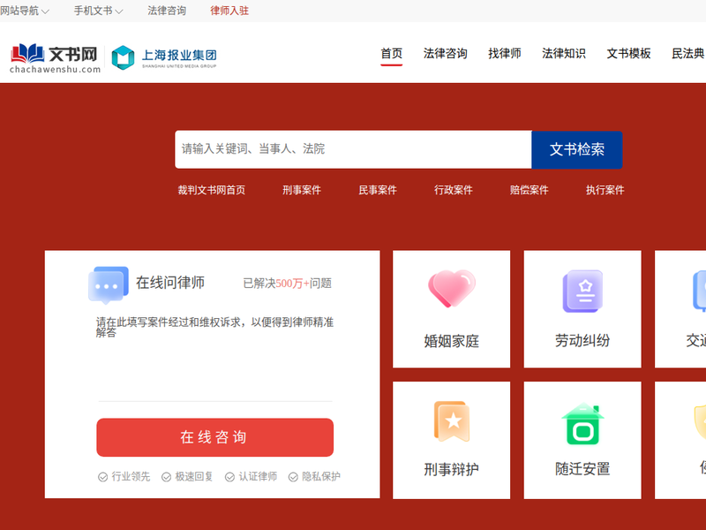Click the 上海报业集团 logo
Image resolution: width=706 pixels, height=530 pixels.
(x=164, y=57)
